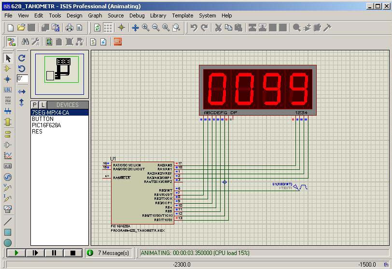Image resolution: width=392 pixels, height=269 pixels.
Task: Select the Generator mode tool
Action: pos(8,177)
